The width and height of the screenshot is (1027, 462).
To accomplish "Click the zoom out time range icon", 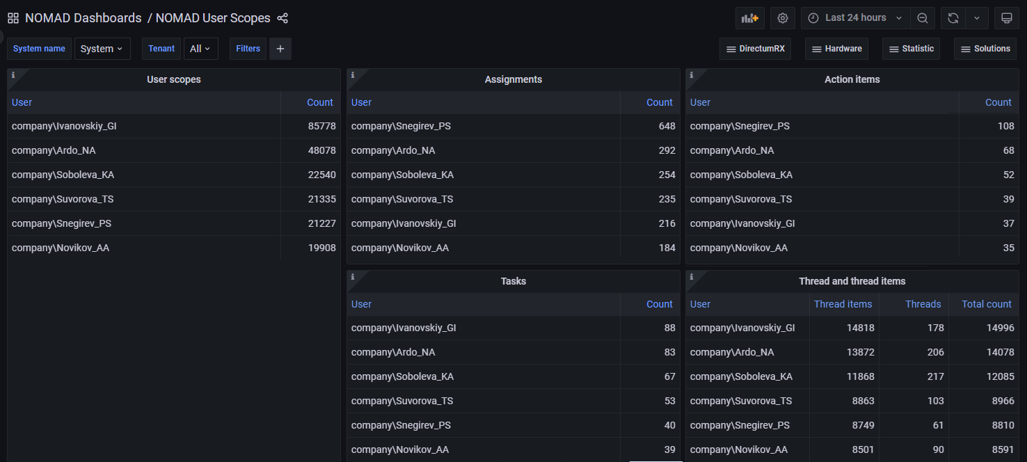I will point(922,18).
